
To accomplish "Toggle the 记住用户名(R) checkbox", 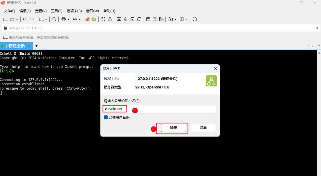I will (106, 117).
